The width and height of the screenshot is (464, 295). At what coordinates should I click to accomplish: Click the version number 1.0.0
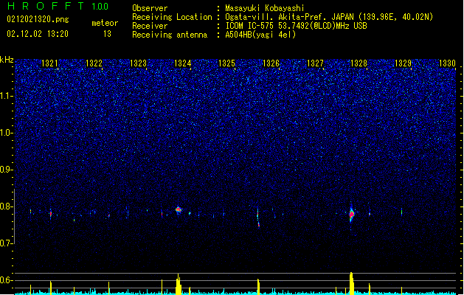[x=100, y=7]
